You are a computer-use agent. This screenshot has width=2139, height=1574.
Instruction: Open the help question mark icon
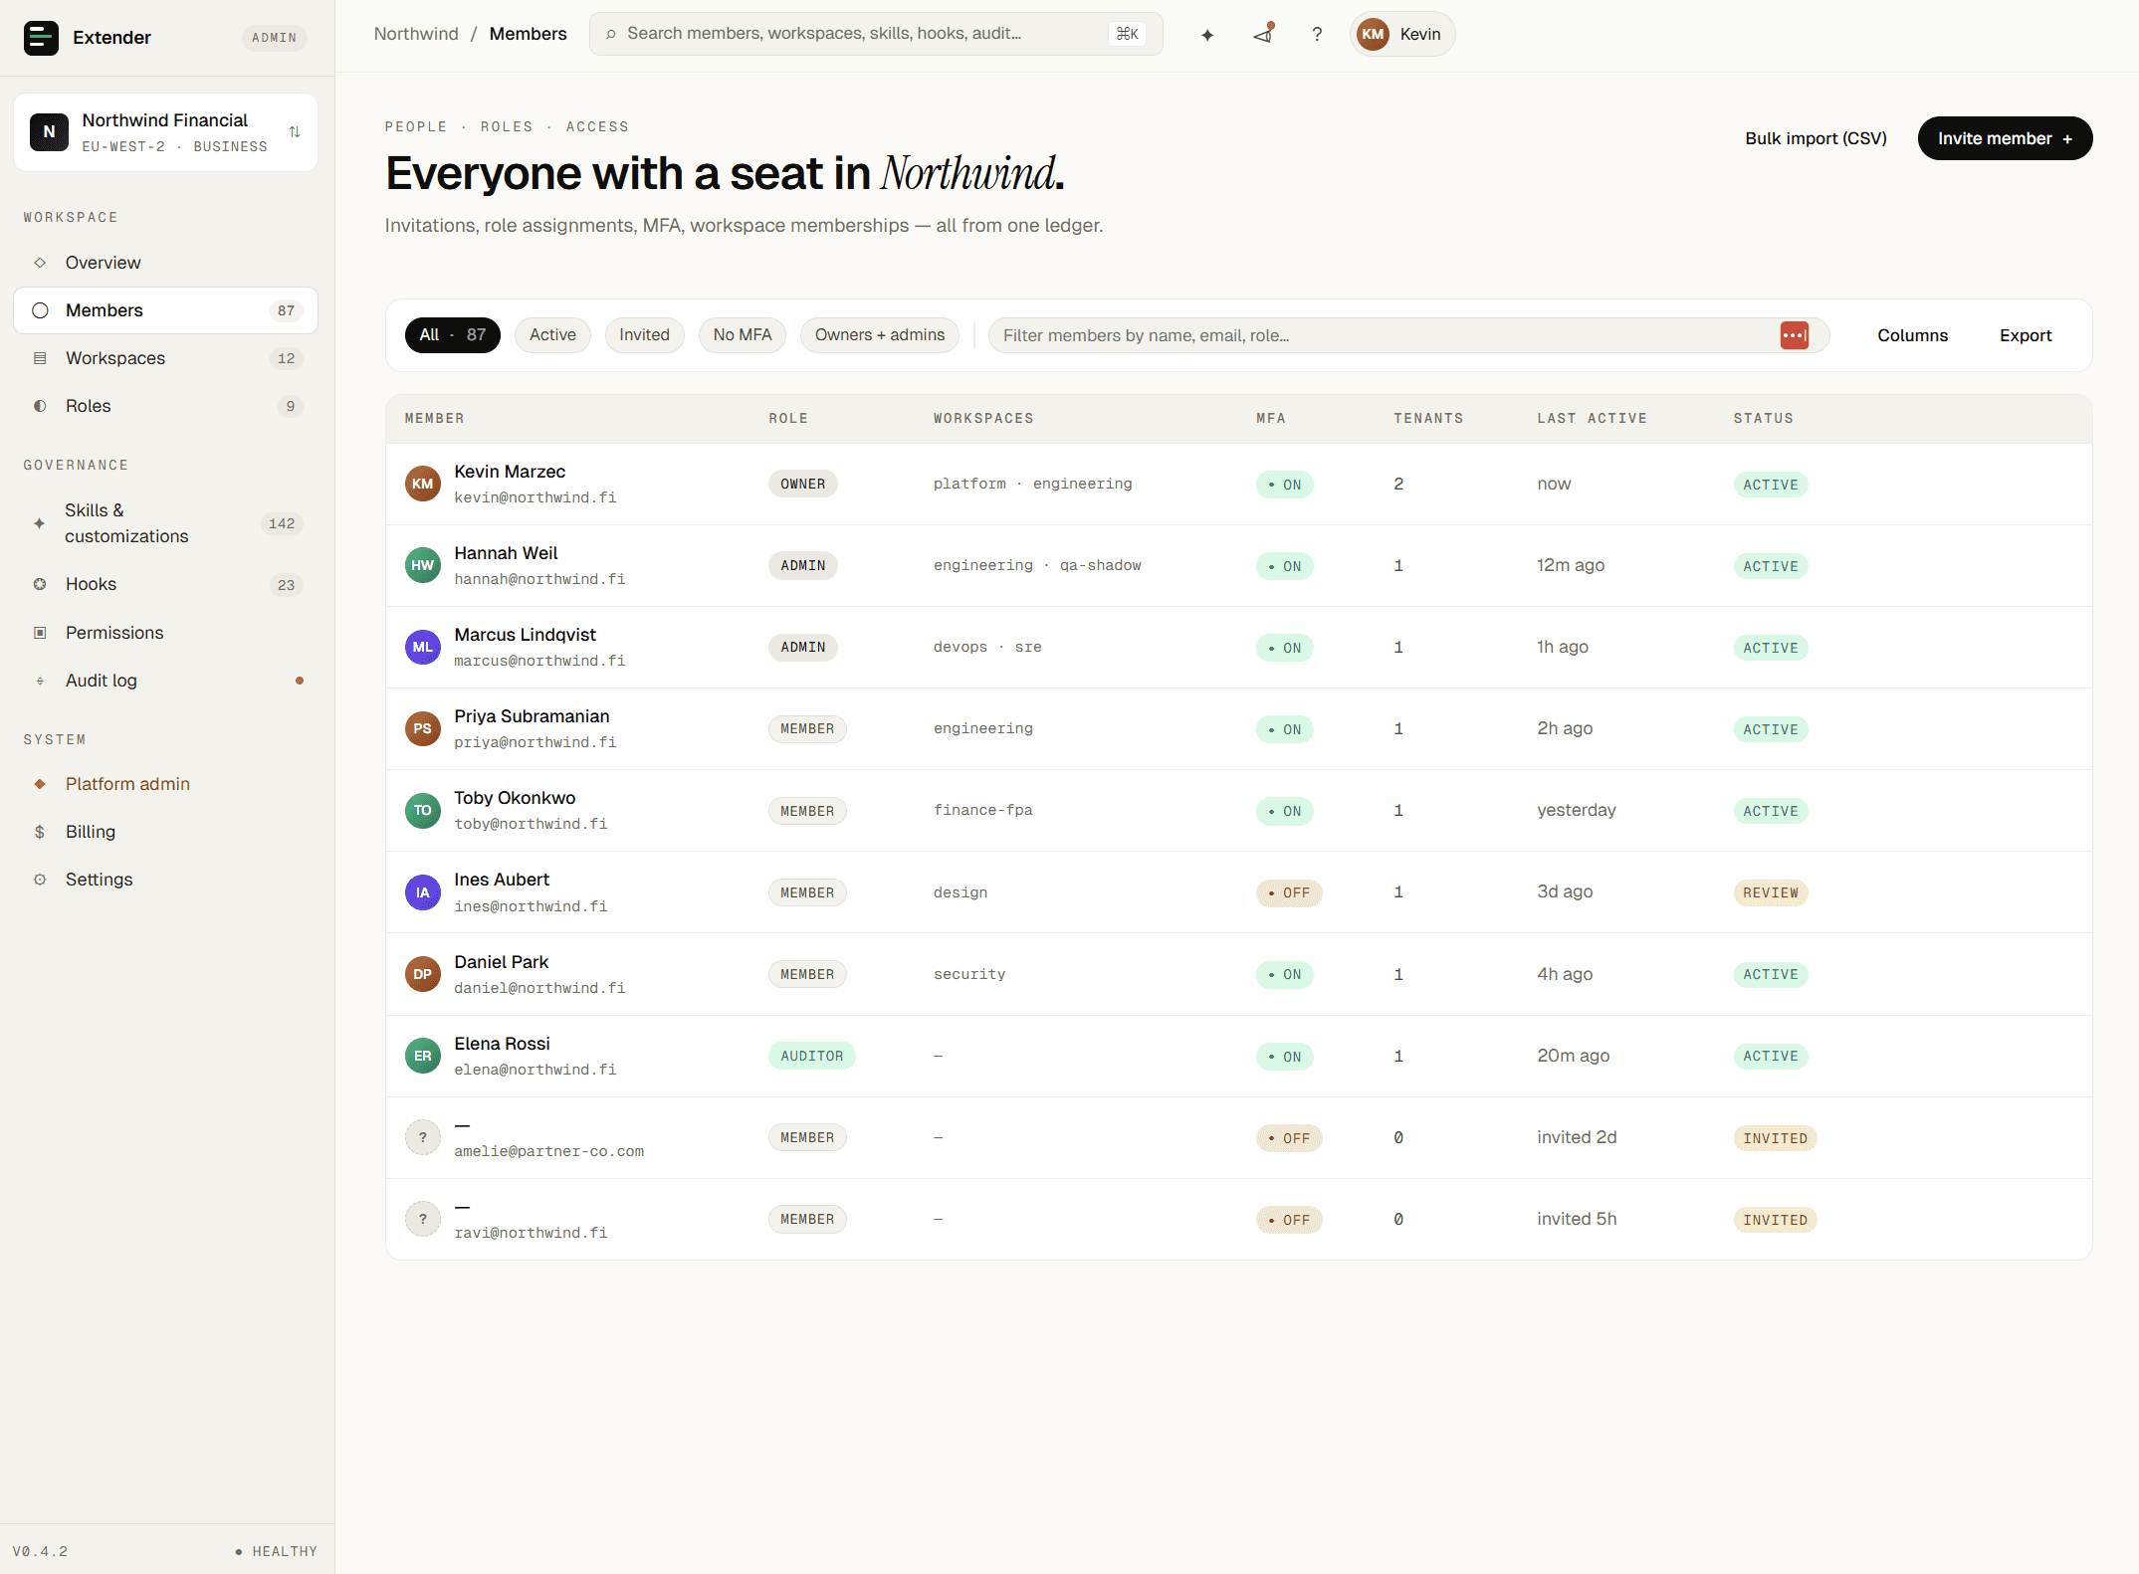point(1317,35)
